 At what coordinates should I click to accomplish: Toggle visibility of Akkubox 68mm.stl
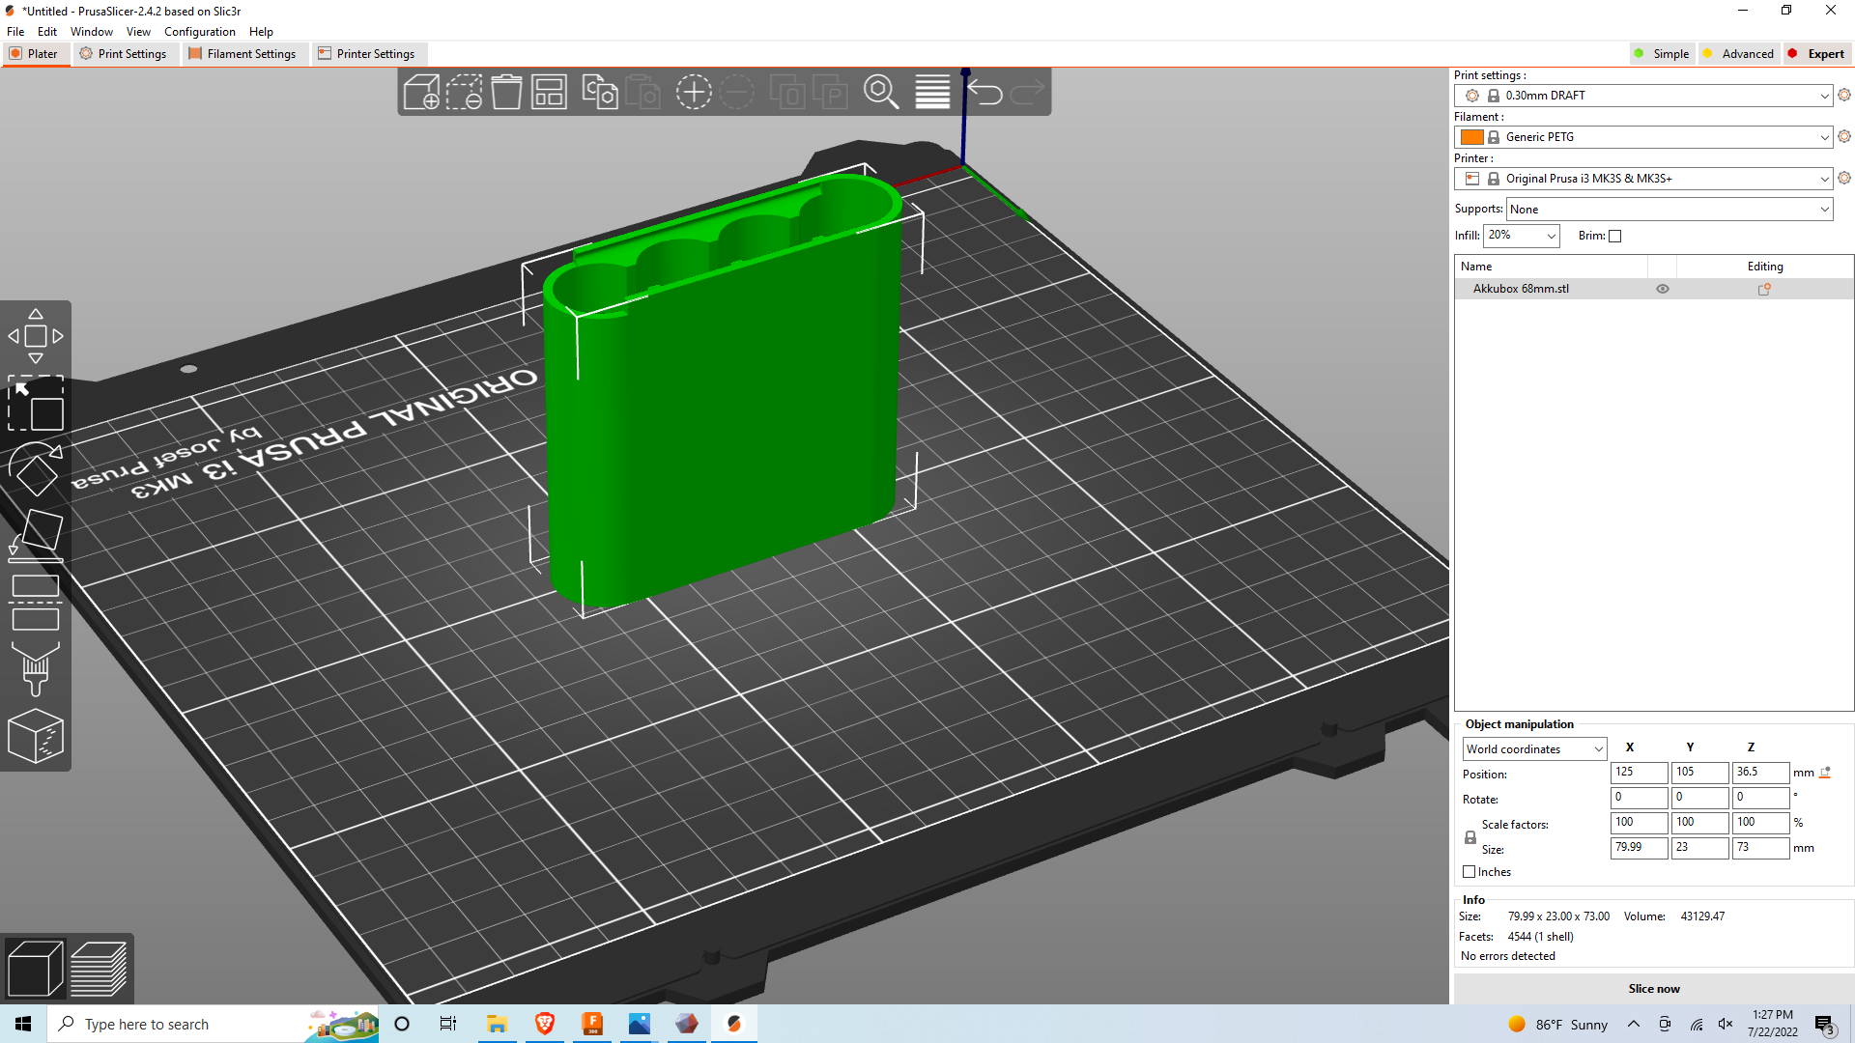1663,289
